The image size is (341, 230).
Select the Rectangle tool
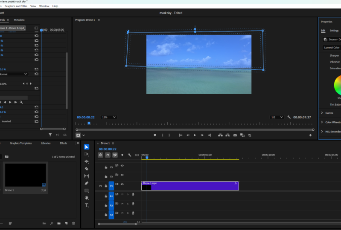click(x=87, y=190)
